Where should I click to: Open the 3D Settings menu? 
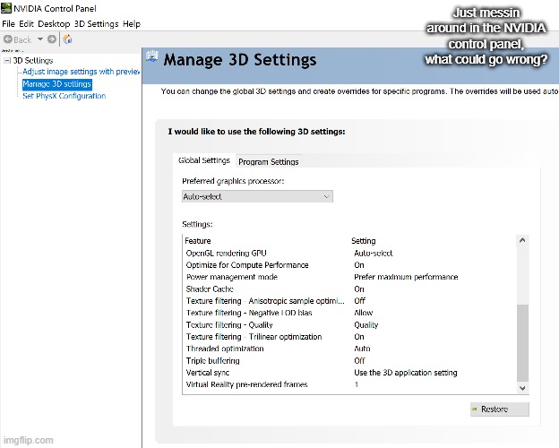pyautogui.click(x=96, y=24)
